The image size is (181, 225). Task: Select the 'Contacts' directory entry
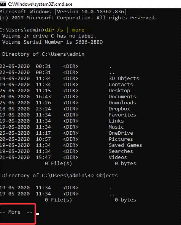tap(121, 85)
